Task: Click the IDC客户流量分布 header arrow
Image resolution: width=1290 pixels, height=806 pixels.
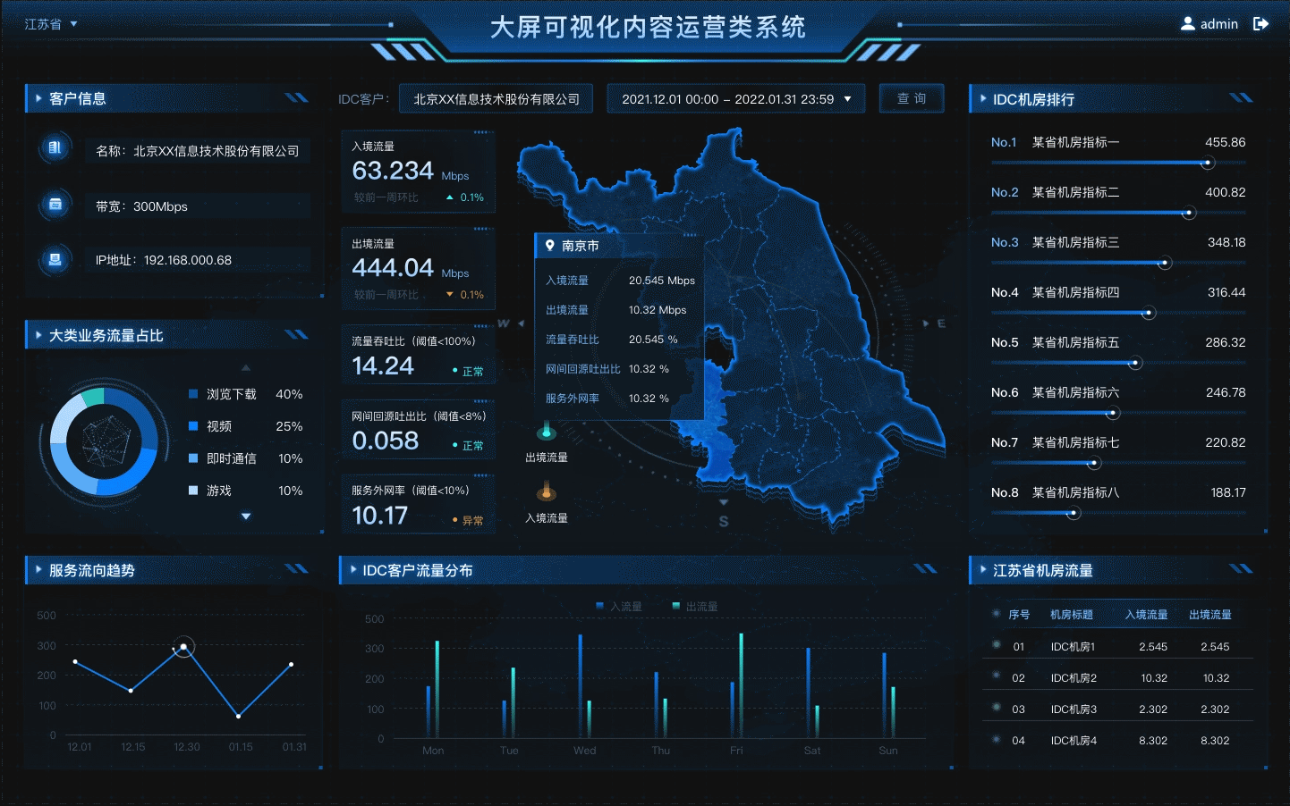Action: (352, 569)
